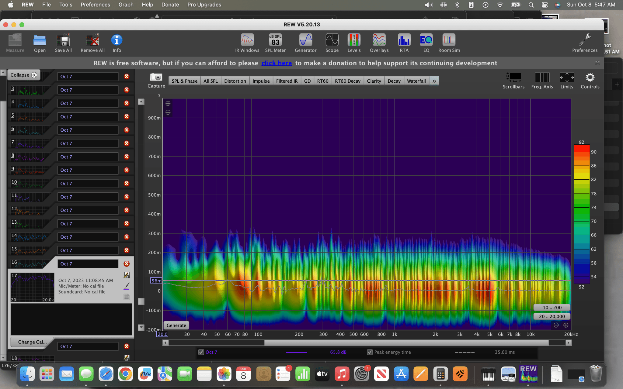This screenshot has width=623, height=389.
Task: Click the colour scale legend bar
Action: (x=582, y=214)
